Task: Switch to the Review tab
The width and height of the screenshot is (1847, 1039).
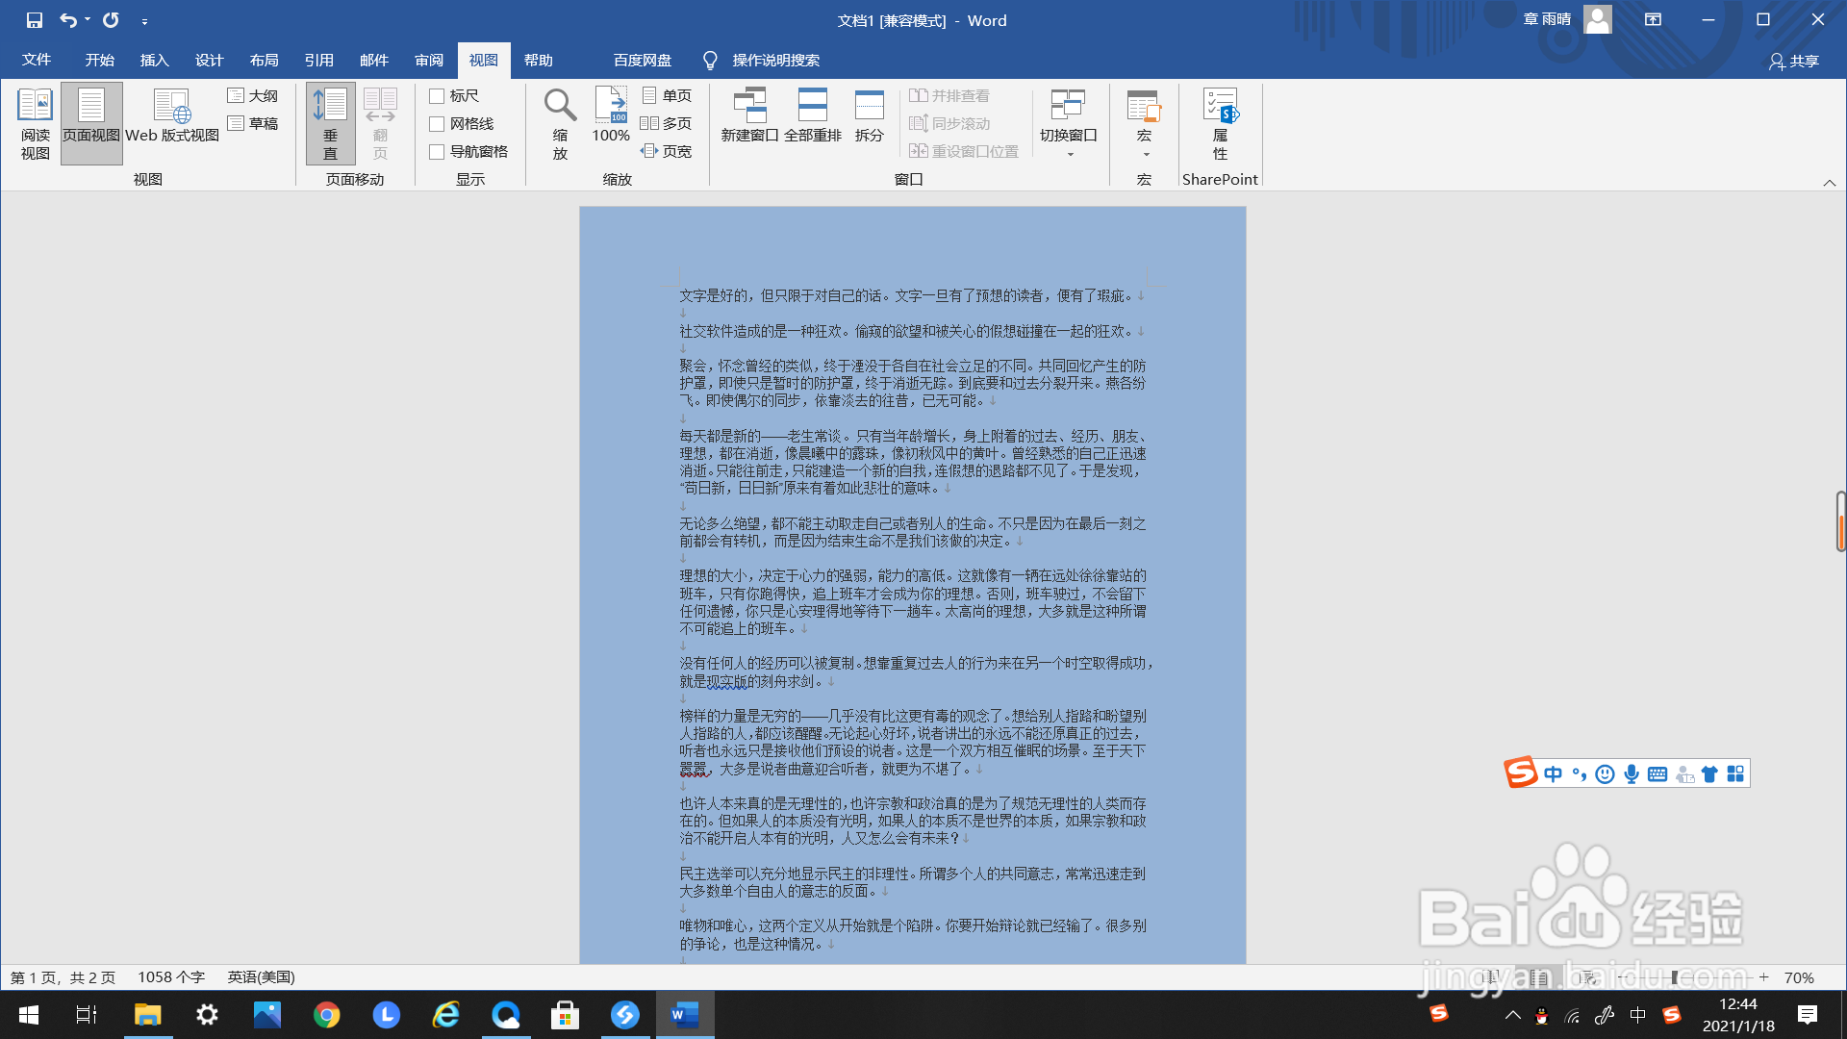Action: 428,61
